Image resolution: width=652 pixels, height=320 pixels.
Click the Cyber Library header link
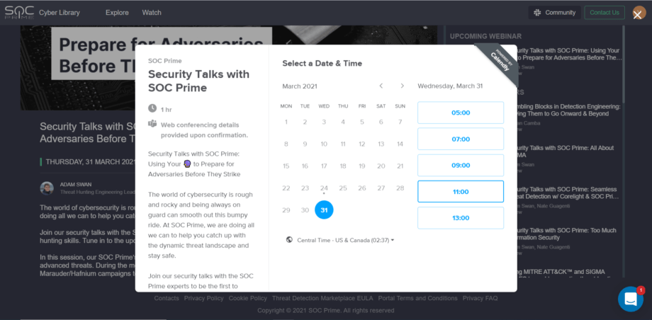60,13
